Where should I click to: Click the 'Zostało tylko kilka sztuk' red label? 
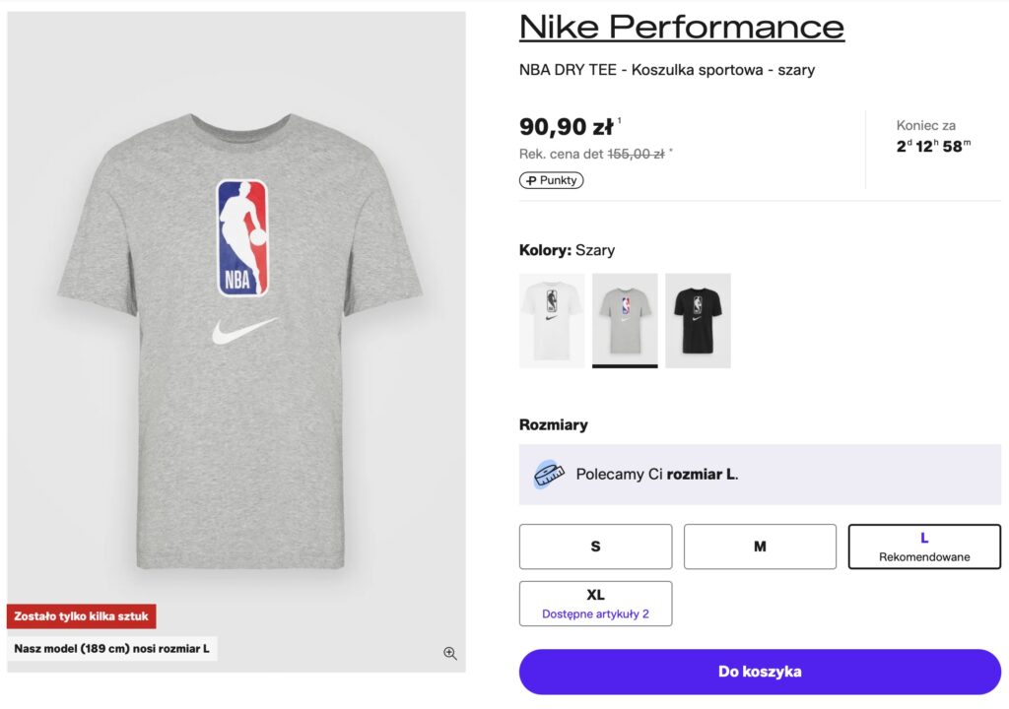[x=82, y=616]
